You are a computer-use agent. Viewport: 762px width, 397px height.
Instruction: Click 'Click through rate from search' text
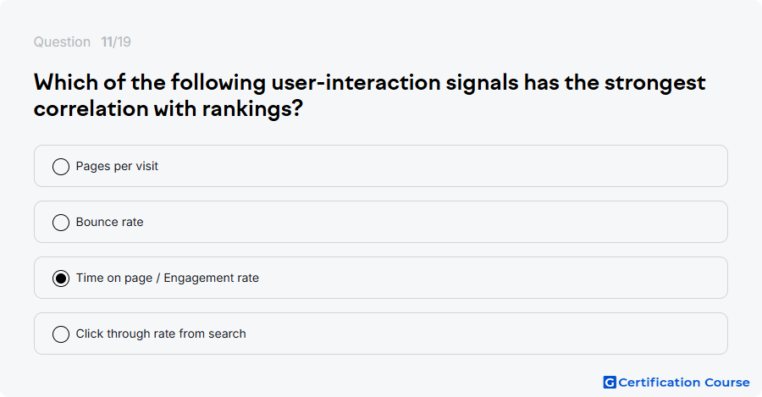161,334
